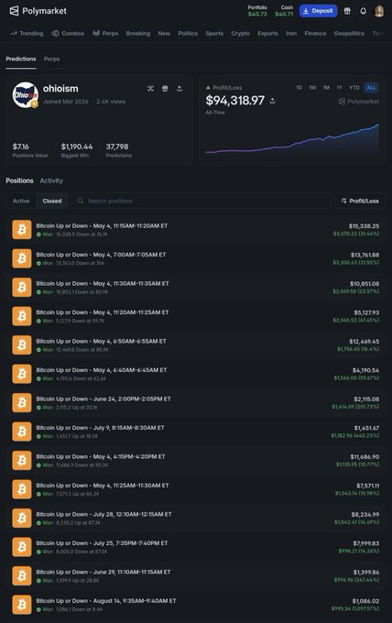Open the Sports category
This screenshot has height=623, width=392.
click(x=214, y=33)
